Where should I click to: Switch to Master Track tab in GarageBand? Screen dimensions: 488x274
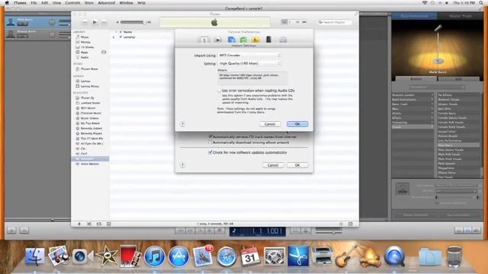tap(460, 15)
